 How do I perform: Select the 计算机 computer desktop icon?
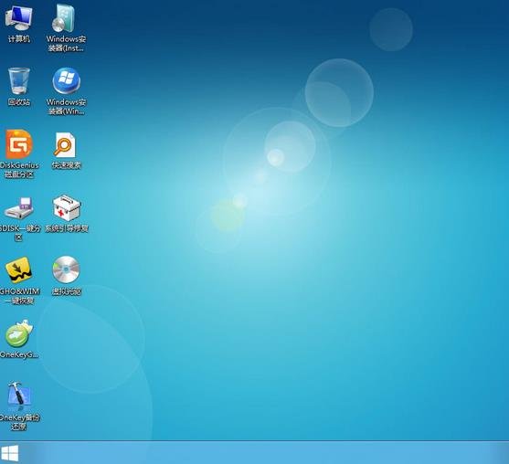pyautogui.click(x=18, y=18)
